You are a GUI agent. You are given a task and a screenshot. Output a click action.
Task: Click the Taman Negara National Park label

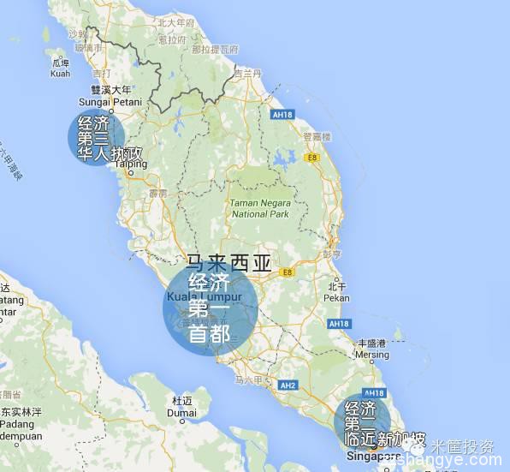pos(260,209)
